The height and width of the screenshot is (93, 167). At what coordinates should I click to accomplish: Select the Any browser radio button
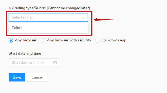[x=11, y=41]
